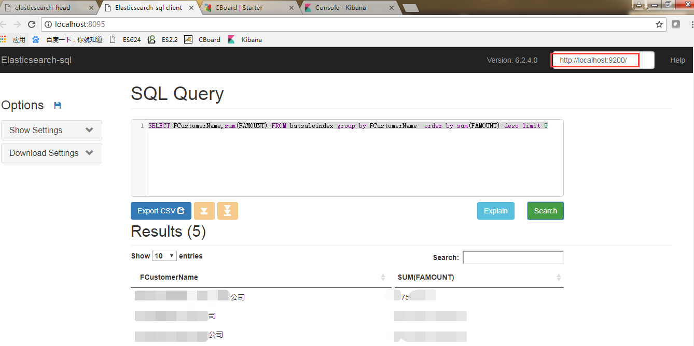Image resolution: width=694 pixels, height=346 pixels.
Task: Open the ES624 bookmark
Action: click(x=125, y=39)
